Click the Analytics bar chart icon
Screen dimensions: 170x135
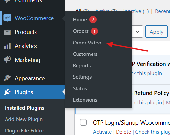coord(7,46)
